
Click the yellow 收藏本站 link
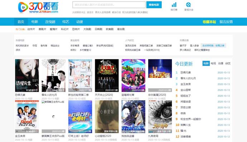(209, 22)
